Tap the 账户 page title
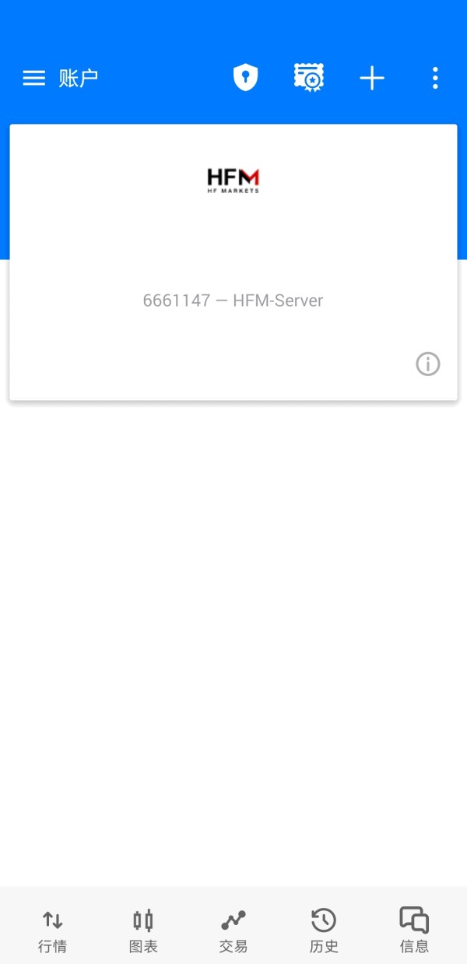The height and width of the screenshot is (964, 467). pyautogui.click(x=79, y=78)
